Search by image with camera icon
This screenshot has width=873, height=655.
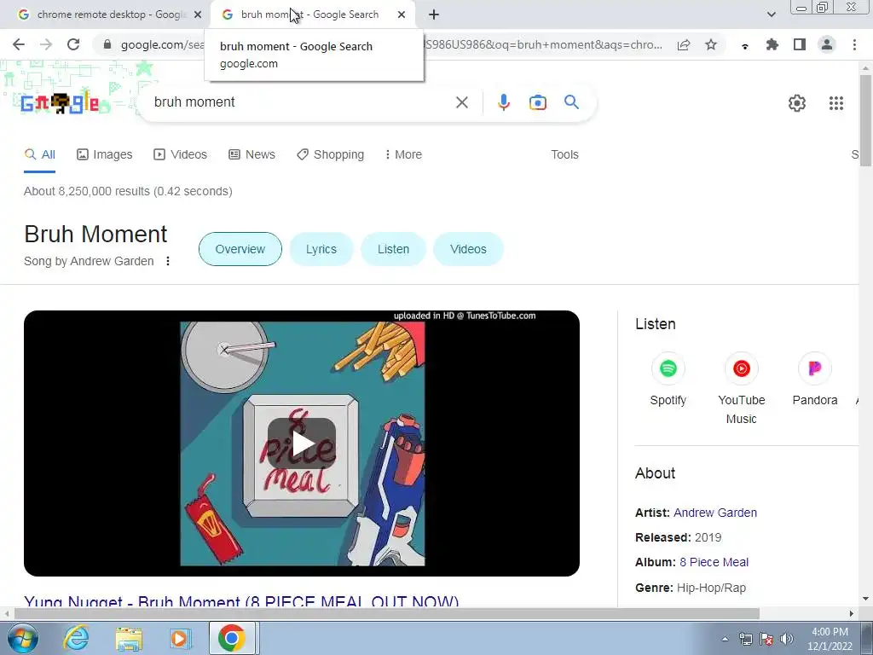[x=537, y=102]
